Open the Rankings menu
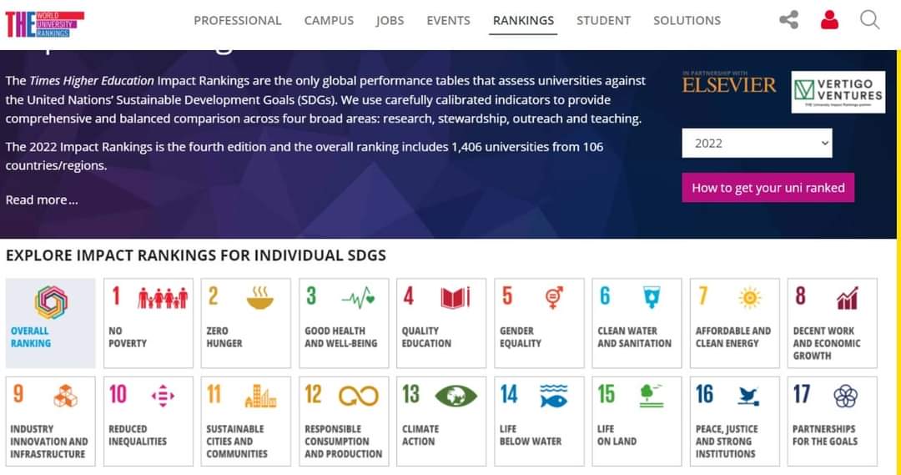The width and height of the screenshot is (901, 475). pyautogui.click(x=523, y=21)
